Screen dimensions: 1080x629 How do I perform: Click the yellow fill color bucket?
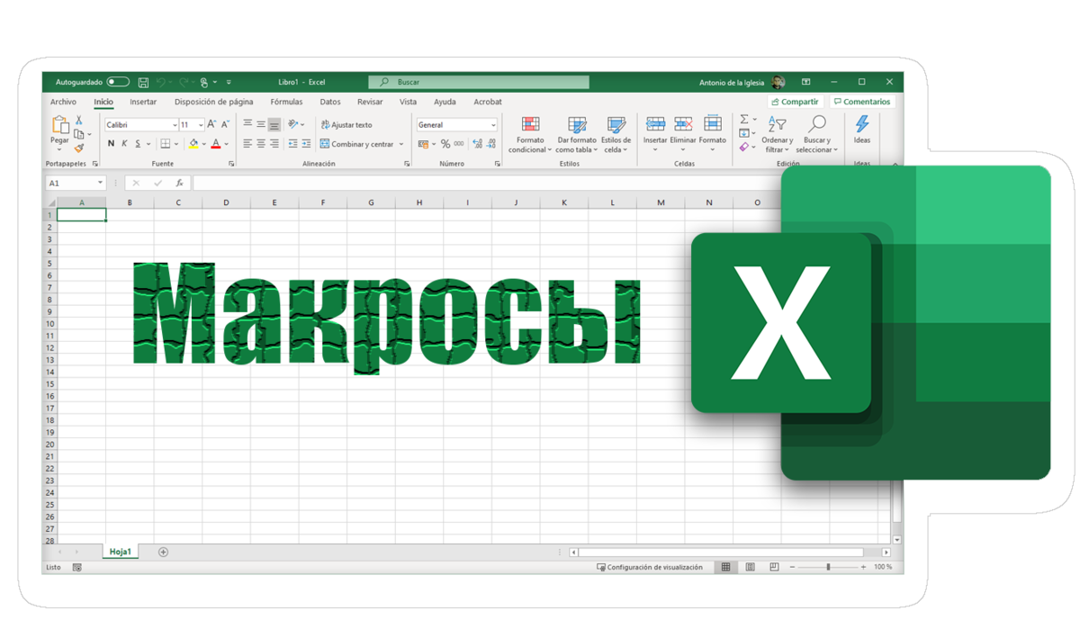coord(193,144)
